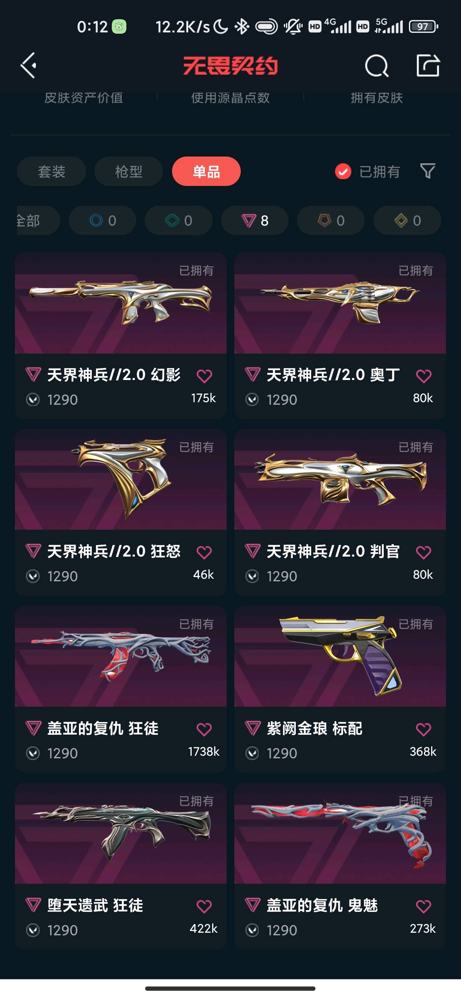The height and width of the screenshot is (998, 461).
Task: Favorite 天界神兵//2.0 奥丁 with heart icon
Action: tap(423, 376)
